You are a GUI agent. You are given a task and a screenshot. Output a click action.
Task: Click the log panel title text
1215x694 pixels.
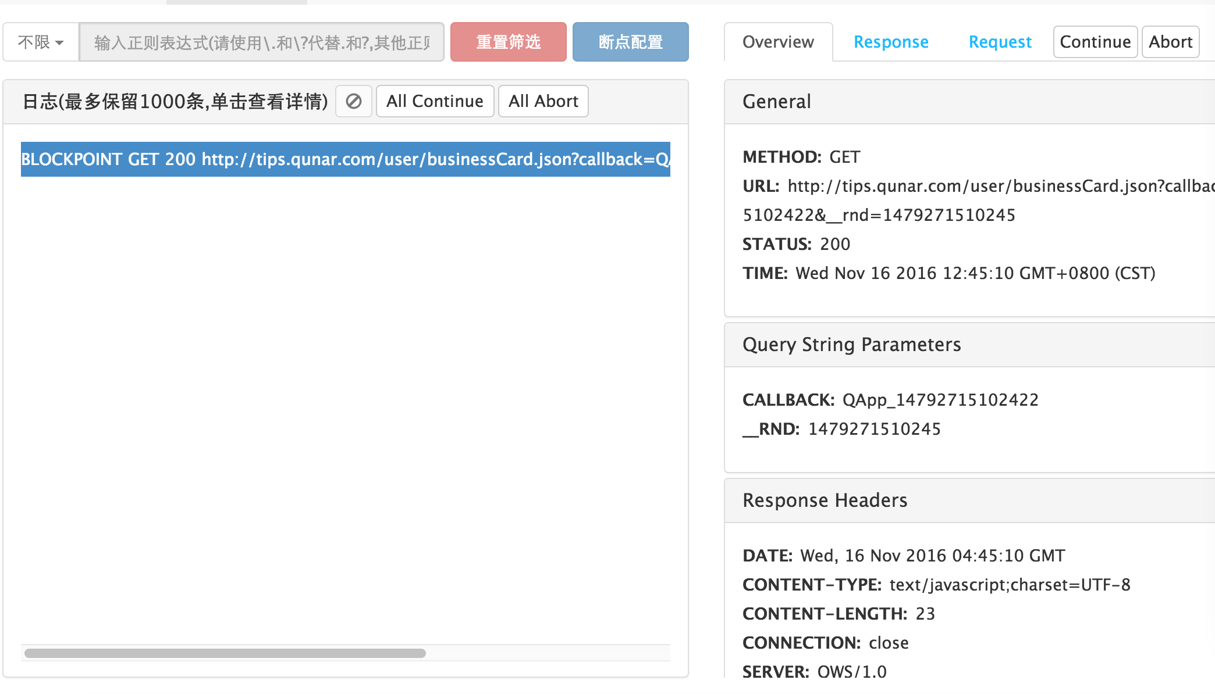(x=175, y=102)
